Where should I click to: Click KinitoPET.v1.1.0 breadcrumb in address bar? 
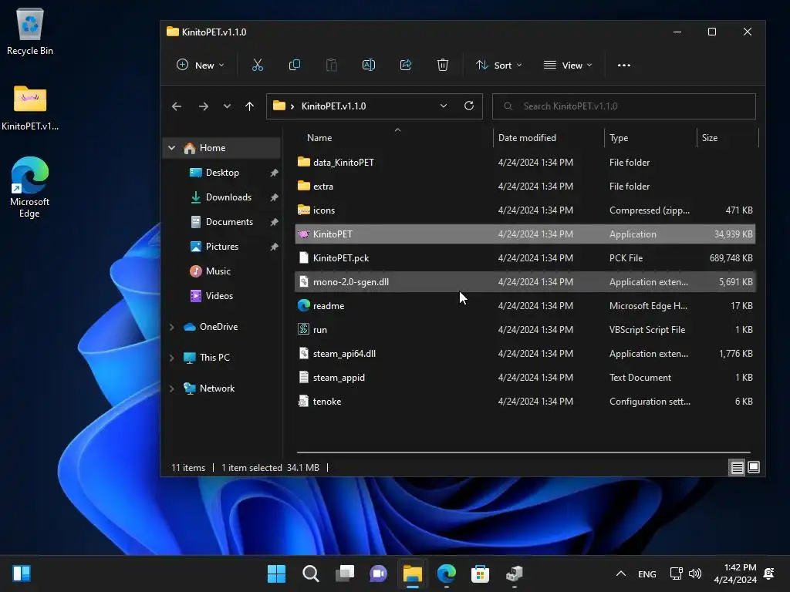pyautogui.click(x=333, y=106)
